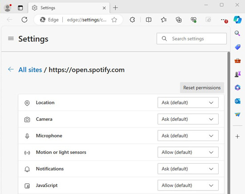Open sidebar Microsoft 365 icon
The image size is (245, 194).
tap(237, 87)
